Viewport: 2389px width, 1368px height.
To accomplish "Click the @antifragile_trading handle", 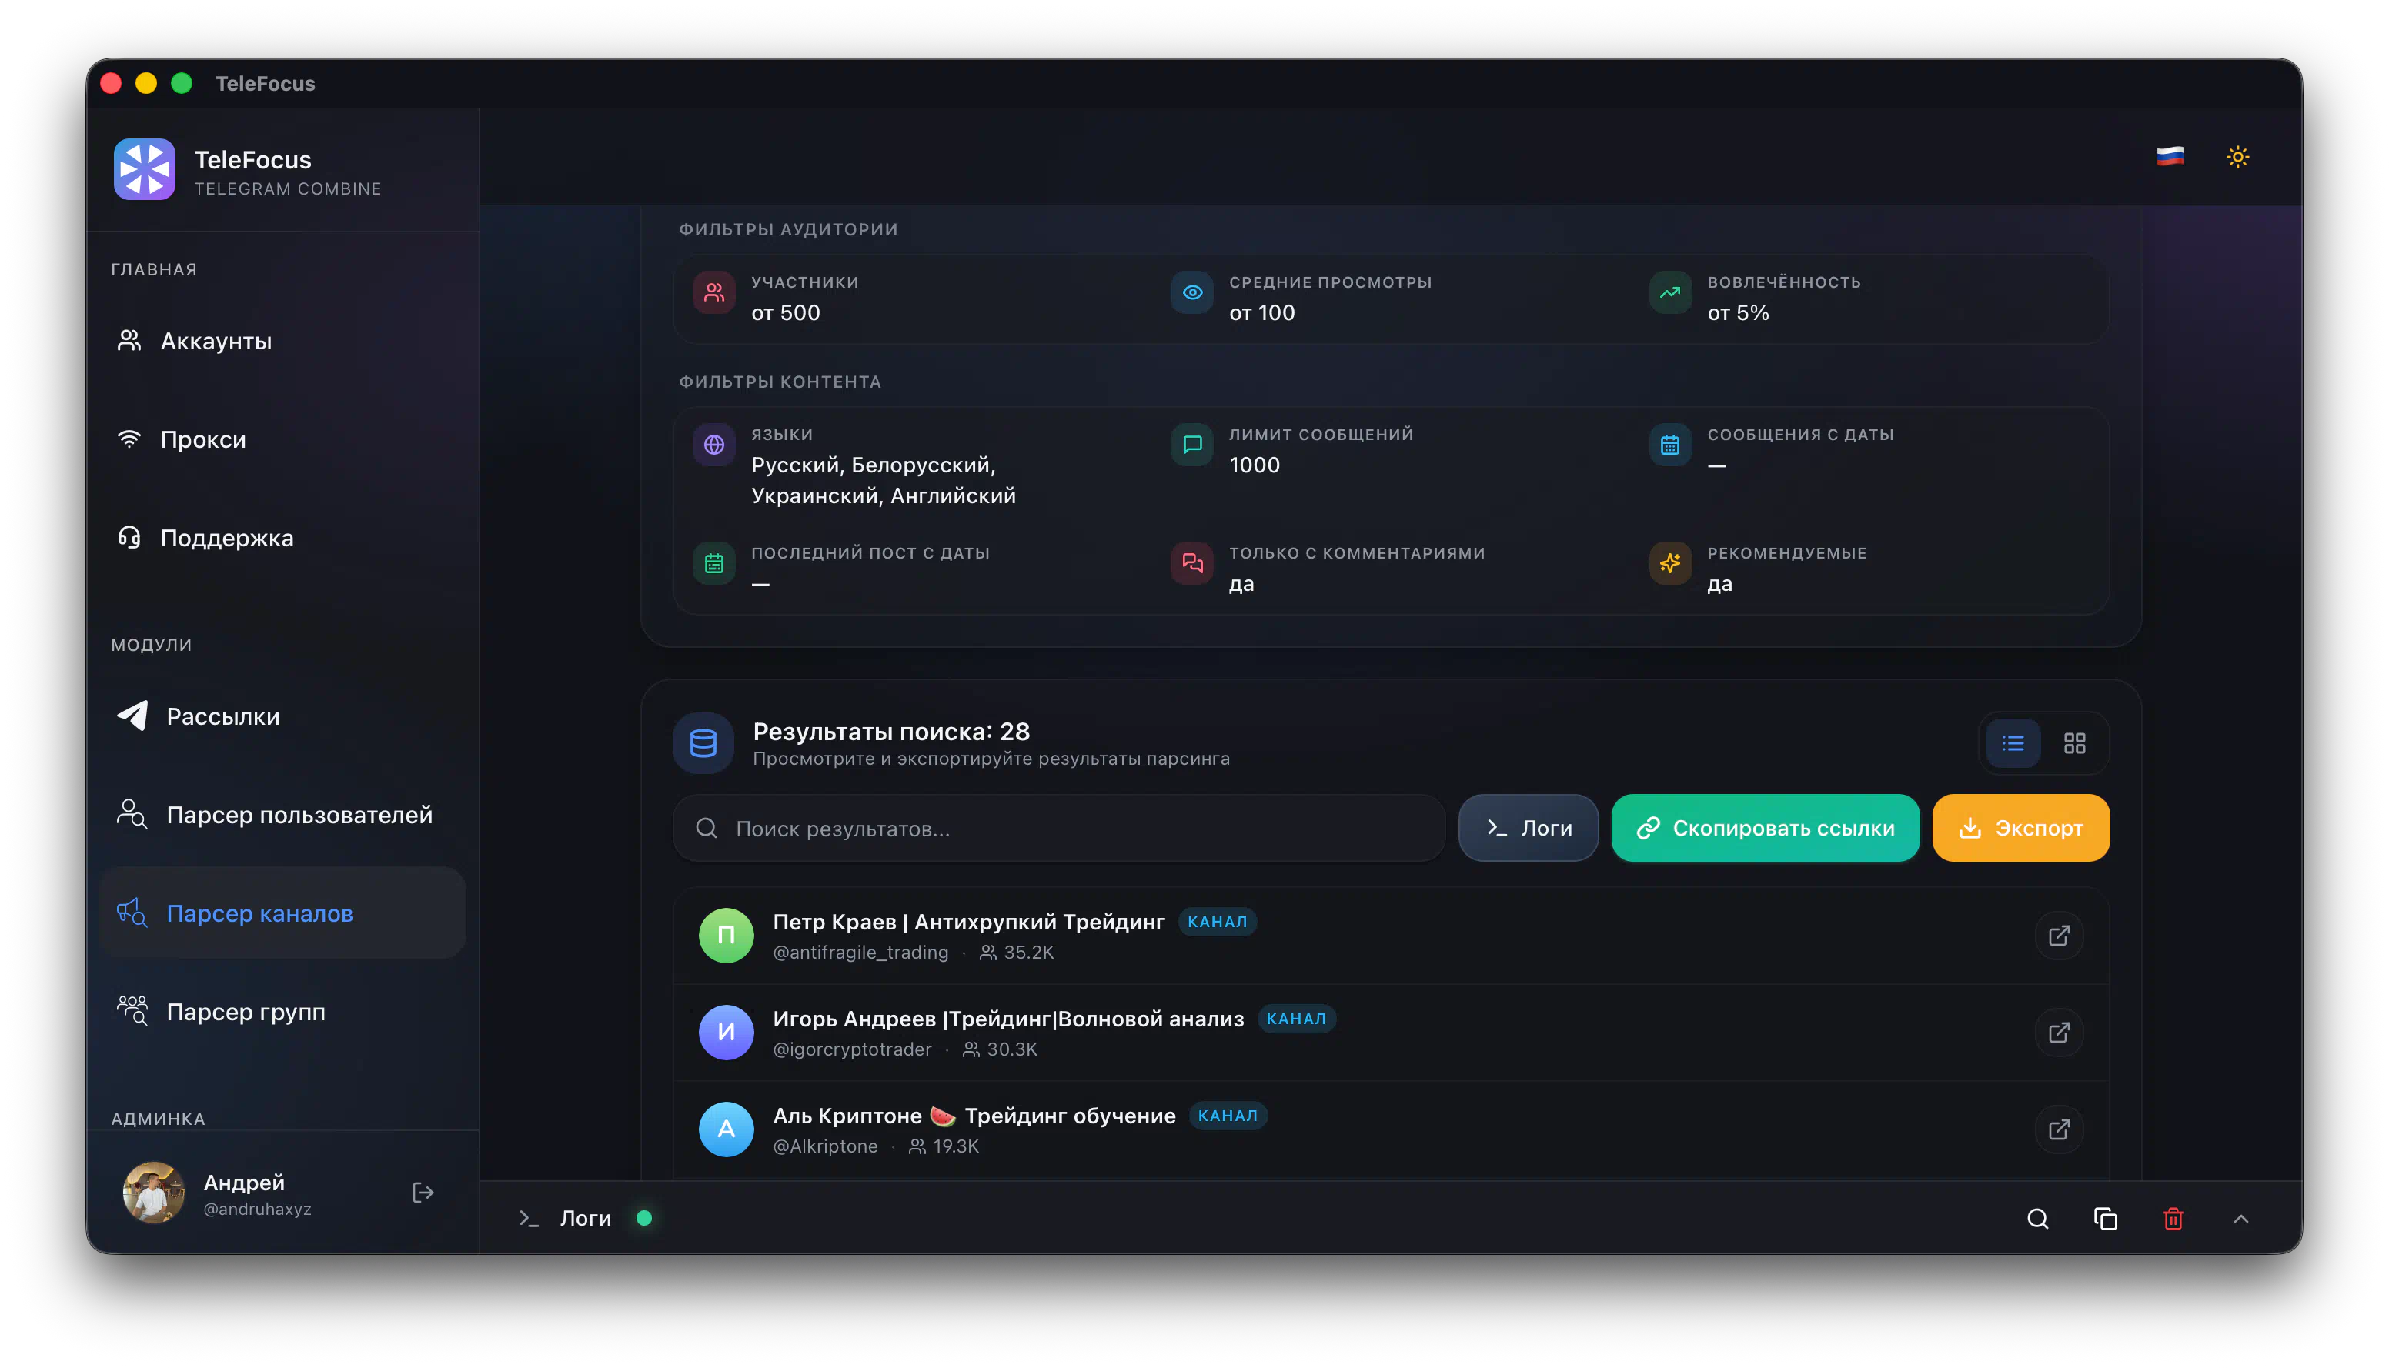I will (861, 953).
